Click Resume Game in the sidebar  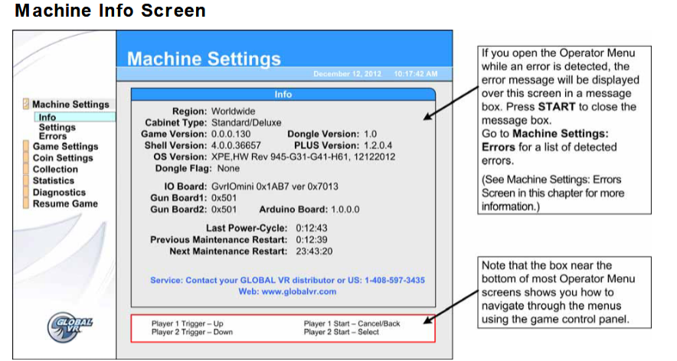tap(64, 204)
